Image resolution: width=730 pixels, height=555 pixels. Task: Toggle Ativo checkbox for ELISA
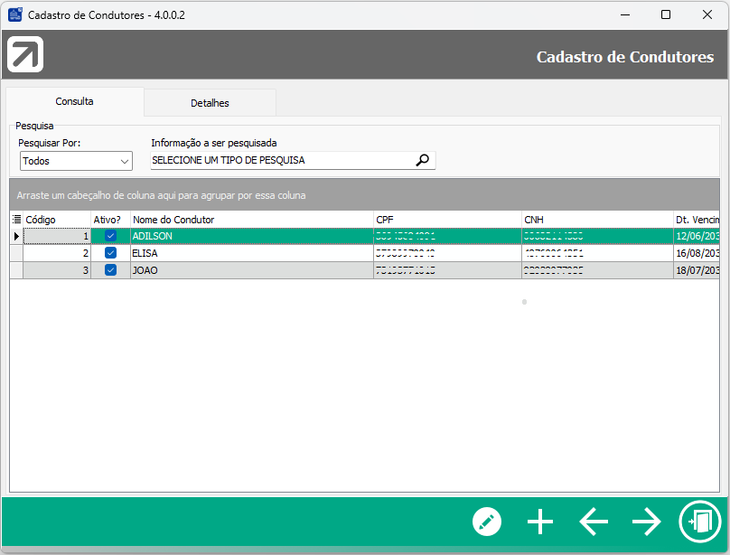(110, 253)
